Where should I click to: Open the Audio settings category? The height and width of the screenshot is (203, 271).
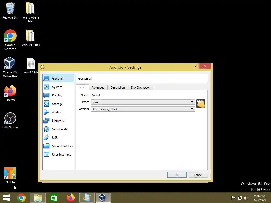click(58, 112)
